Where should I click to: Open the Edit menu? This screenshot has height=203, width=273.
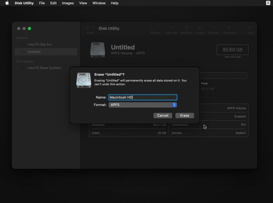pyautogui.click(x=53, y=3)
